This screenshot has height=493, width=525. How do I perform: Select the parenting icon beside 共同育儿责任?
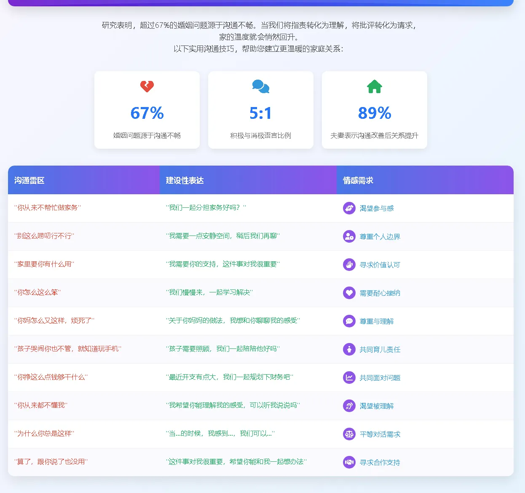(x=349, y=349)
